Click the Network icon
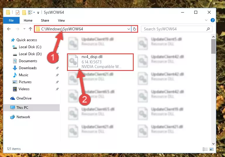 (x=13, y=117)
